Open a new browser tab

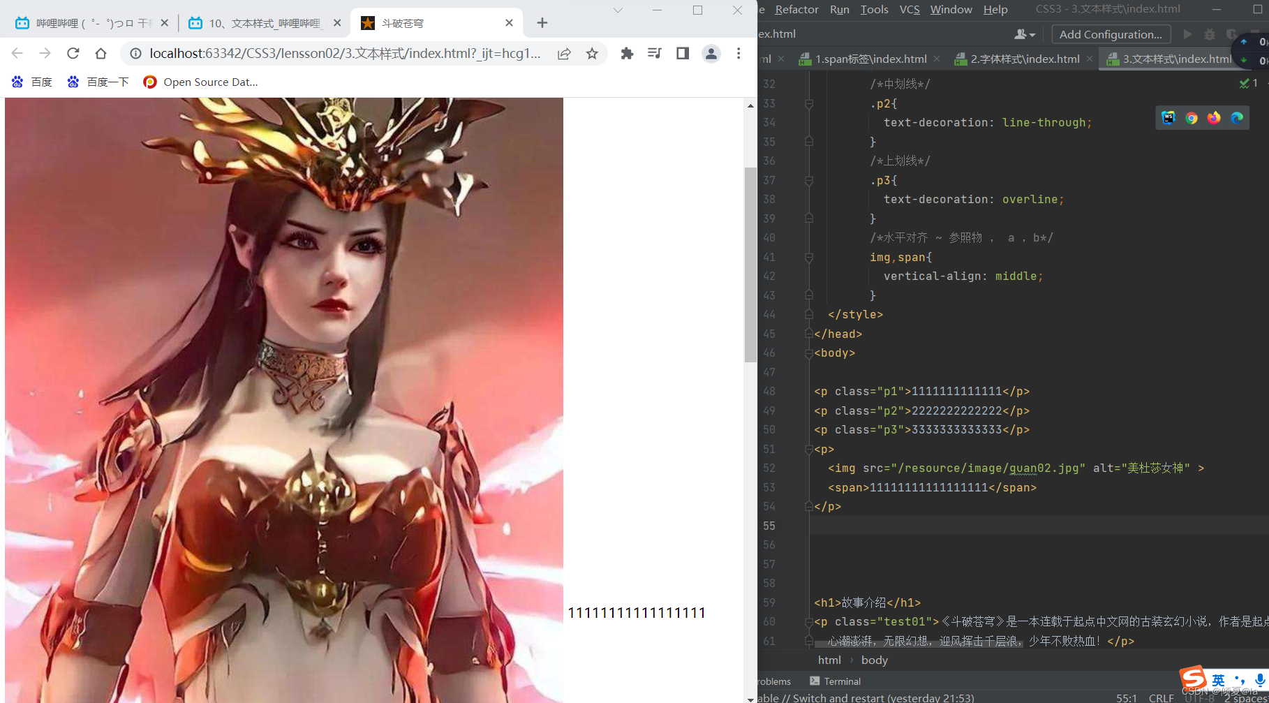[x=542, y=23]
